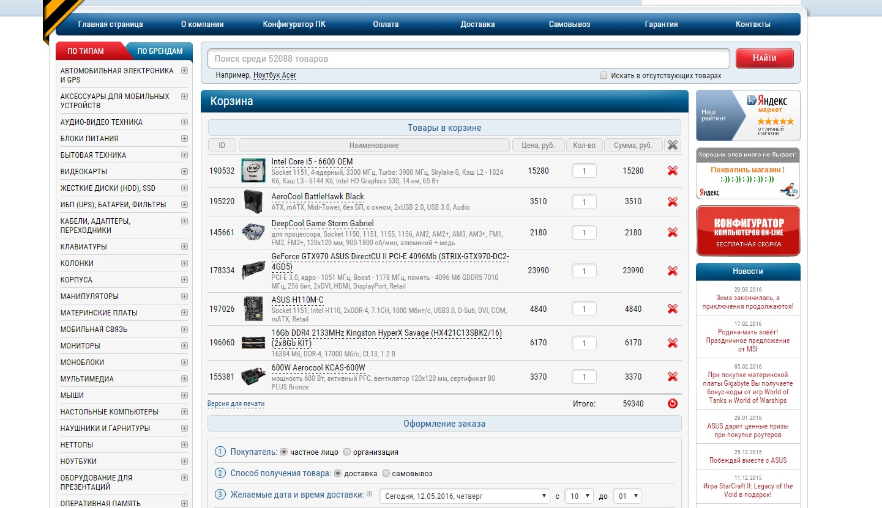Remove GeForce GTX970 ASUS card from cart
The image size is (882, 508).
click(673, 271)
